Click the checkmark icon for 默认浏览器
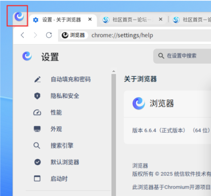Screen dimensions: 211x196 (37, 162)
